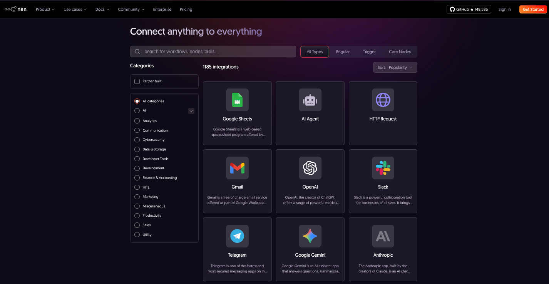Click the AI Agent robot icon

pyautogui.click(x=310, y=100)
